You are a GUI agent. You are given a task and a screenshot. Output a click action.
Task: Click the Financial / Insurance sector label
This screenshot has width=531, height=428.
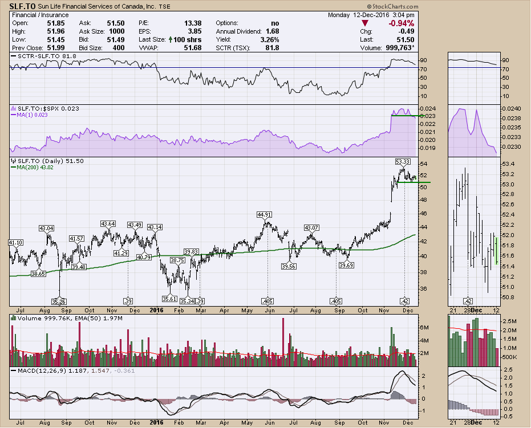(40, 15)
